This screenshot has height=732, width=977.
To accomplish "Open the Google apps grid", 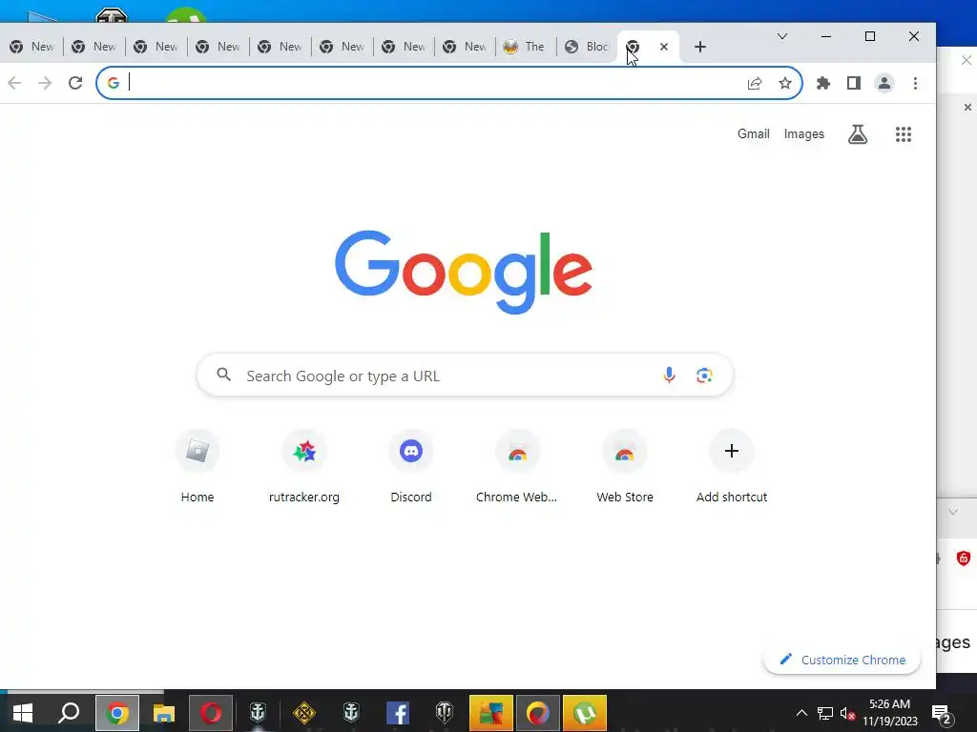I will coord(904,133).
